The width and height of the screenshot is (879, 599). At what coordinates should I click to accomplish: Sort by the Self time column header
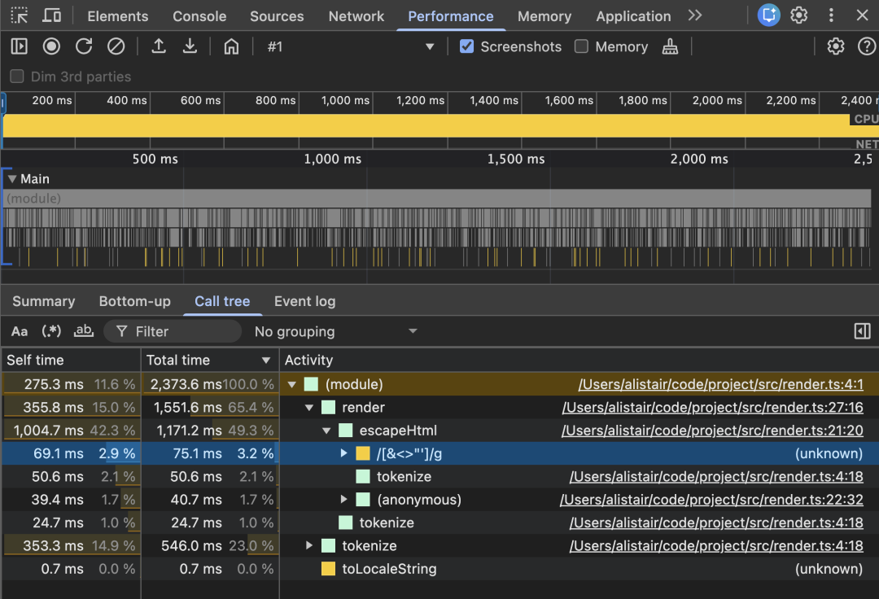tap(71, 361)
